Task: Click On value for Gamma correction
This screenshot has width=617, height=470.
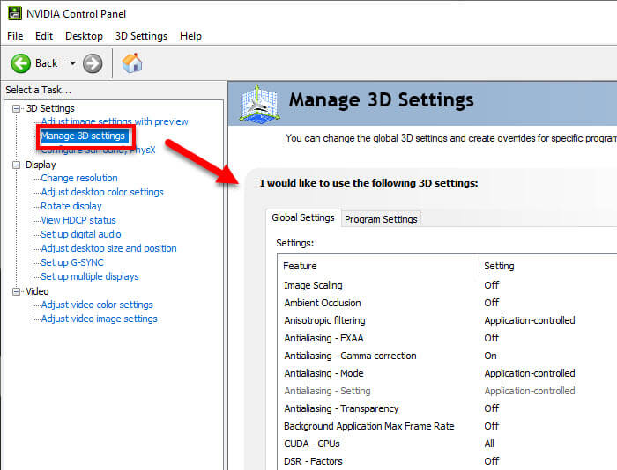Action: click(x=490, y=356)
